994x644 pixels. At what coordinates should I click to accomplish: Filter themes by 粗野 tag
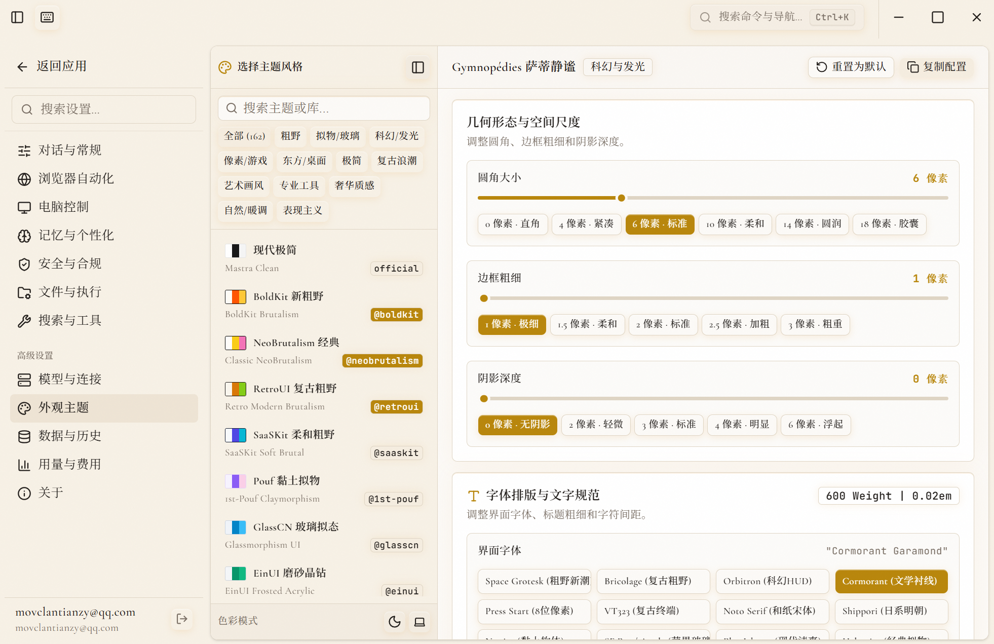pos(291,136)
